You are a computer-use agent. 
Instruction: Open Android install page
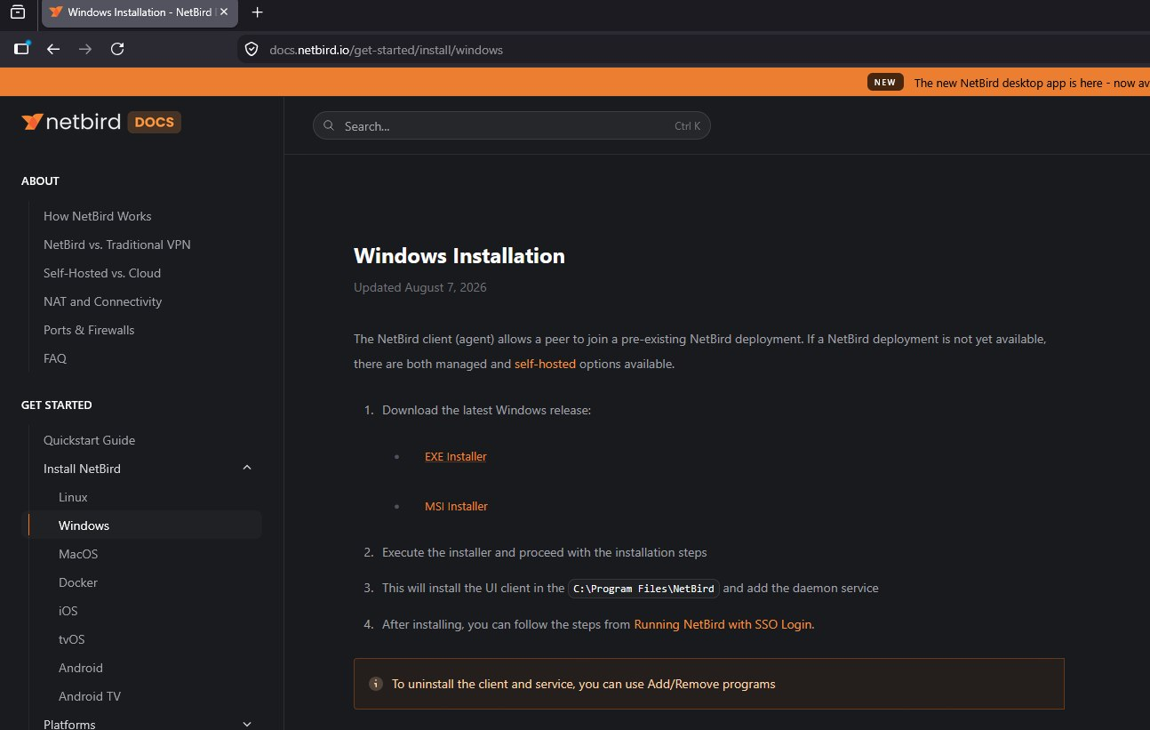(x=81, y=668)
